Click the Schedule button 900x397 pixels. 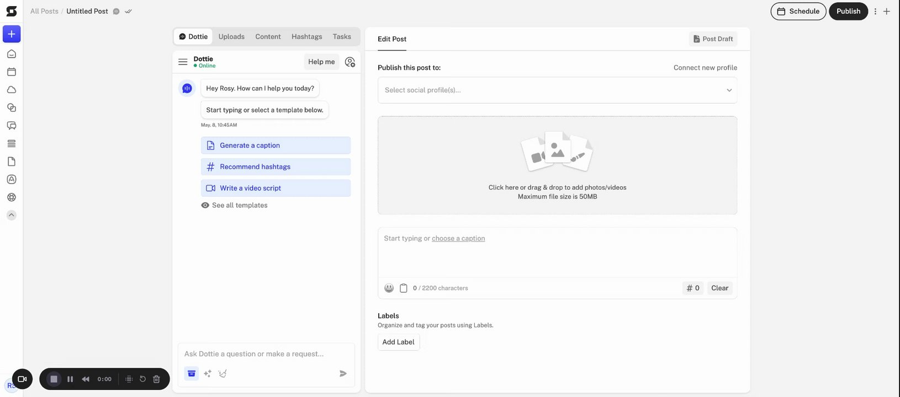(798, 12)
